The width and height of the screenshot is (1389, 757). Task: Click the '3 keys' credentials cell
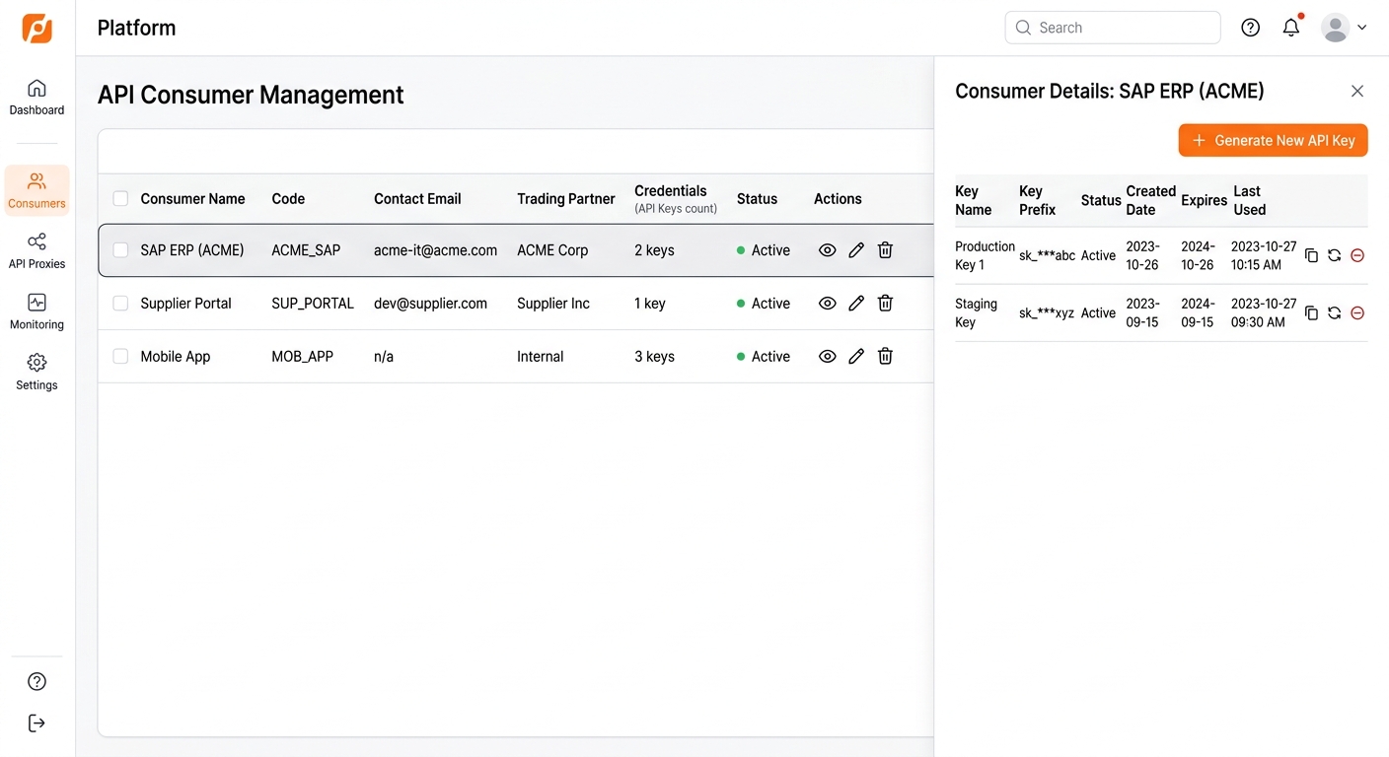pos(654,357)
